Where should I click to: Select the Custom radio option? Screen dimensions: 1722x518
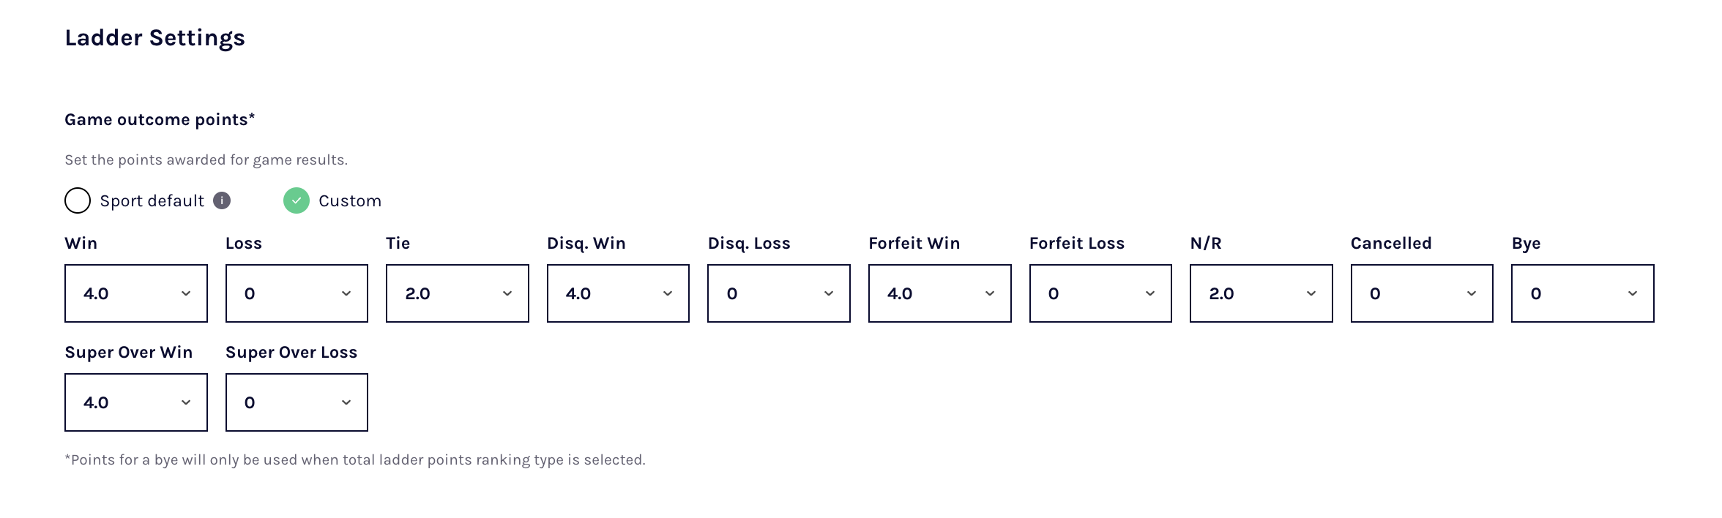tap(297, 200)
